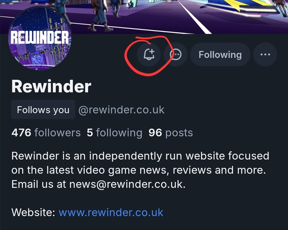288x230 pixels.
Task: Visit the www.rewinder.co.uk website link
Action: tap(111, 212)
